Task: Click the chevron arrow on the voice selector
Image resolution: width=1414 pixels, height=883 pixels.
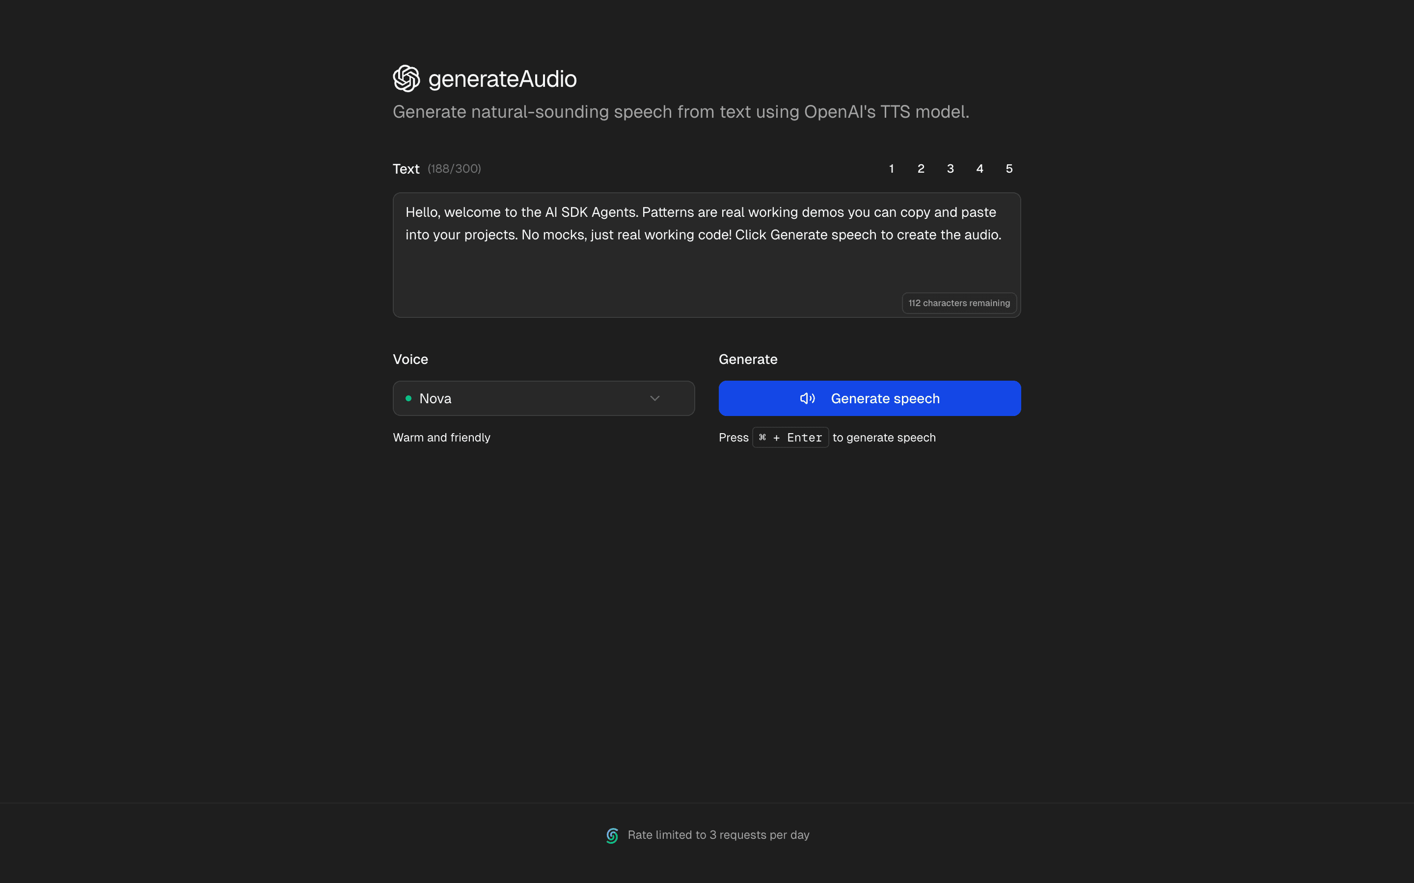Action: pos(654,398)
